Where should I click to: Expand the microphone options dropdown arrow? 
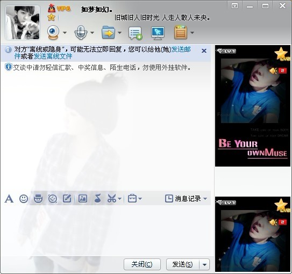tap(92, 33)
